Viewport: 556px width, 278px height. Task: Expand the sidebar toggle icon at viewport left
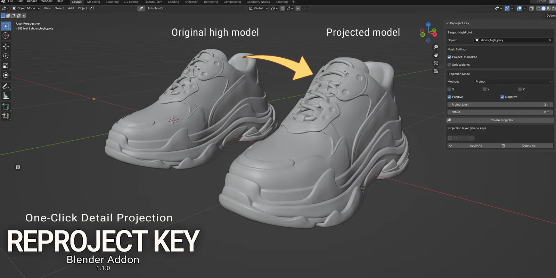coord(18,167)
